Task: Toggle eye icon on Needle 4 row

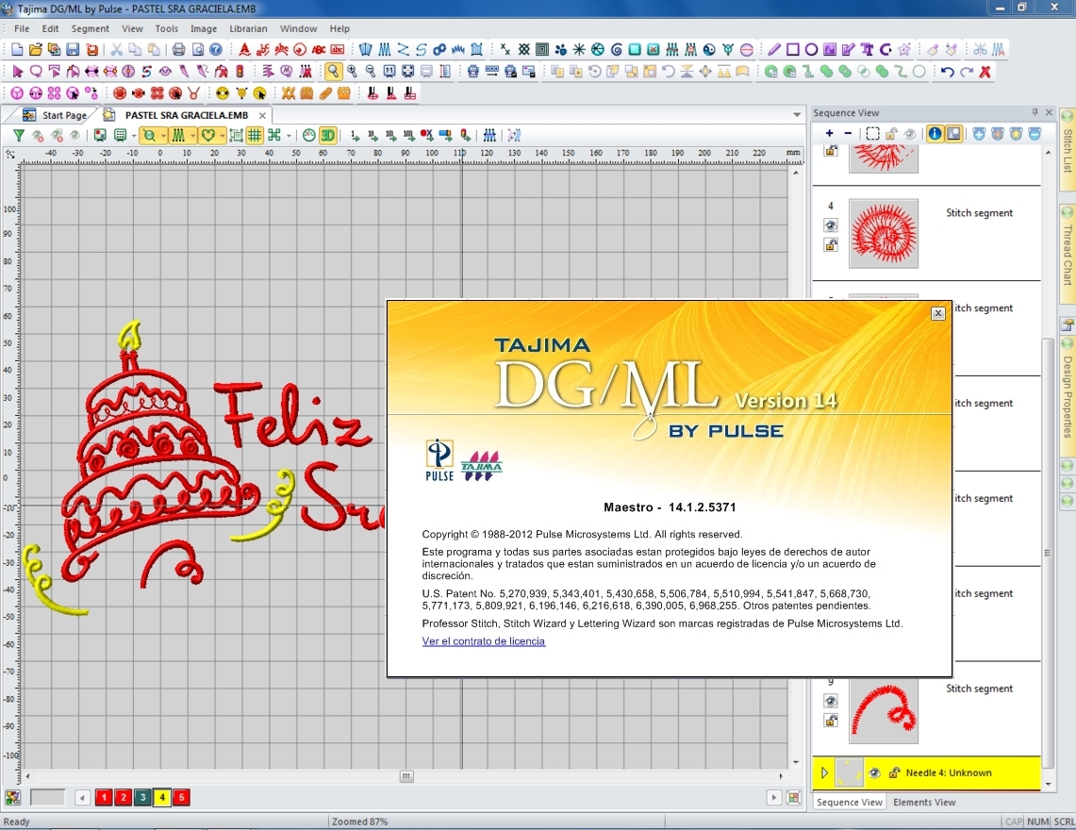Action: tap(874, 773)
